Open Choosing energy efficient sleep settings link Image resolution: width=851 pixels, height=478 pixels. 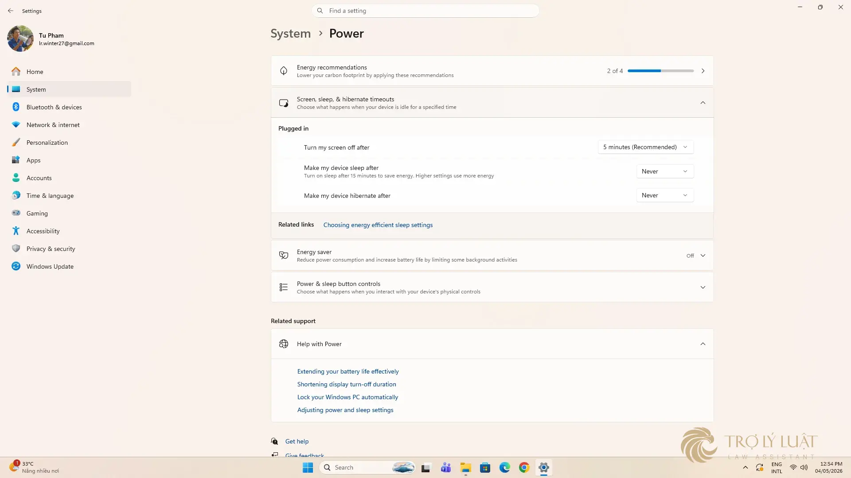[x=378, y=225]
